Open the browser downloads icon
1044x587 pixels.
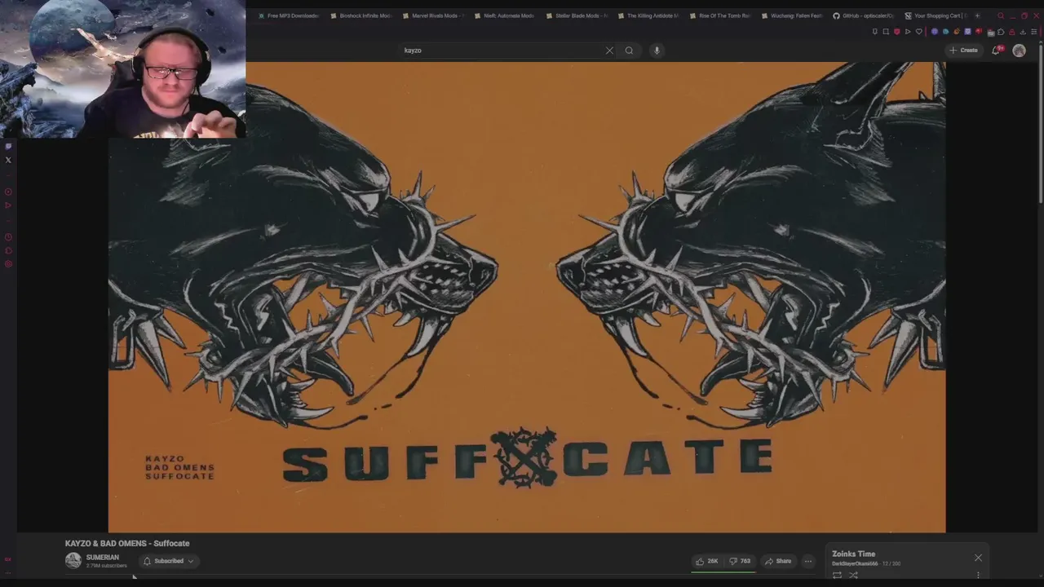tap(1023, 32)
